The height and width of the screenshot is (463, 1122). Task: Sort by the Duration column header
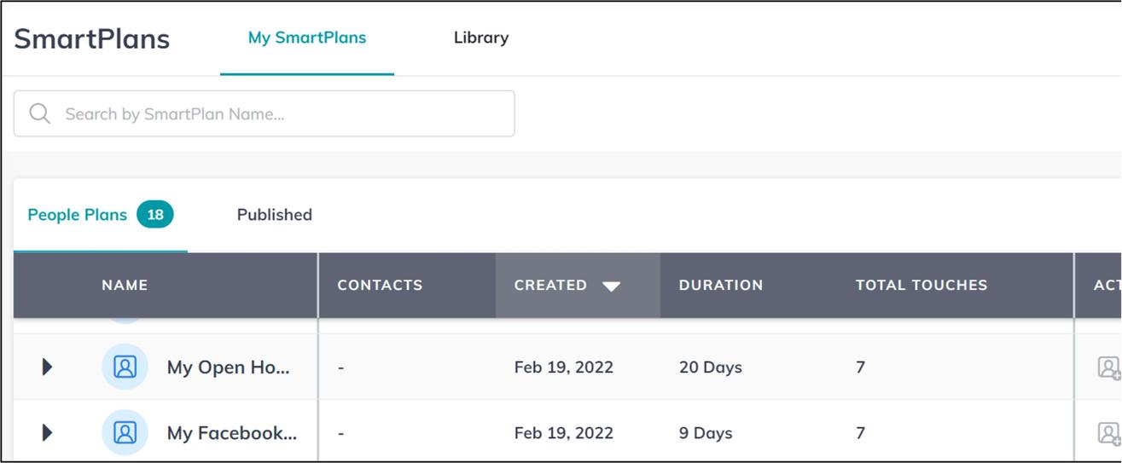[x=721, y=285]
